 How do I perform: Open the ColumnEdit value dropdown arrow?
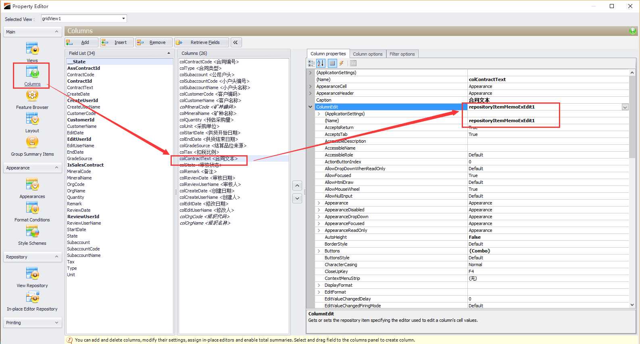pyautogui.click(x=625, y=107)
